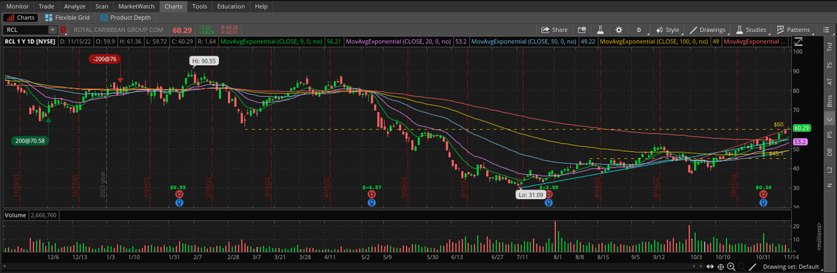Open the chart describer badge icon

[582, 30]
